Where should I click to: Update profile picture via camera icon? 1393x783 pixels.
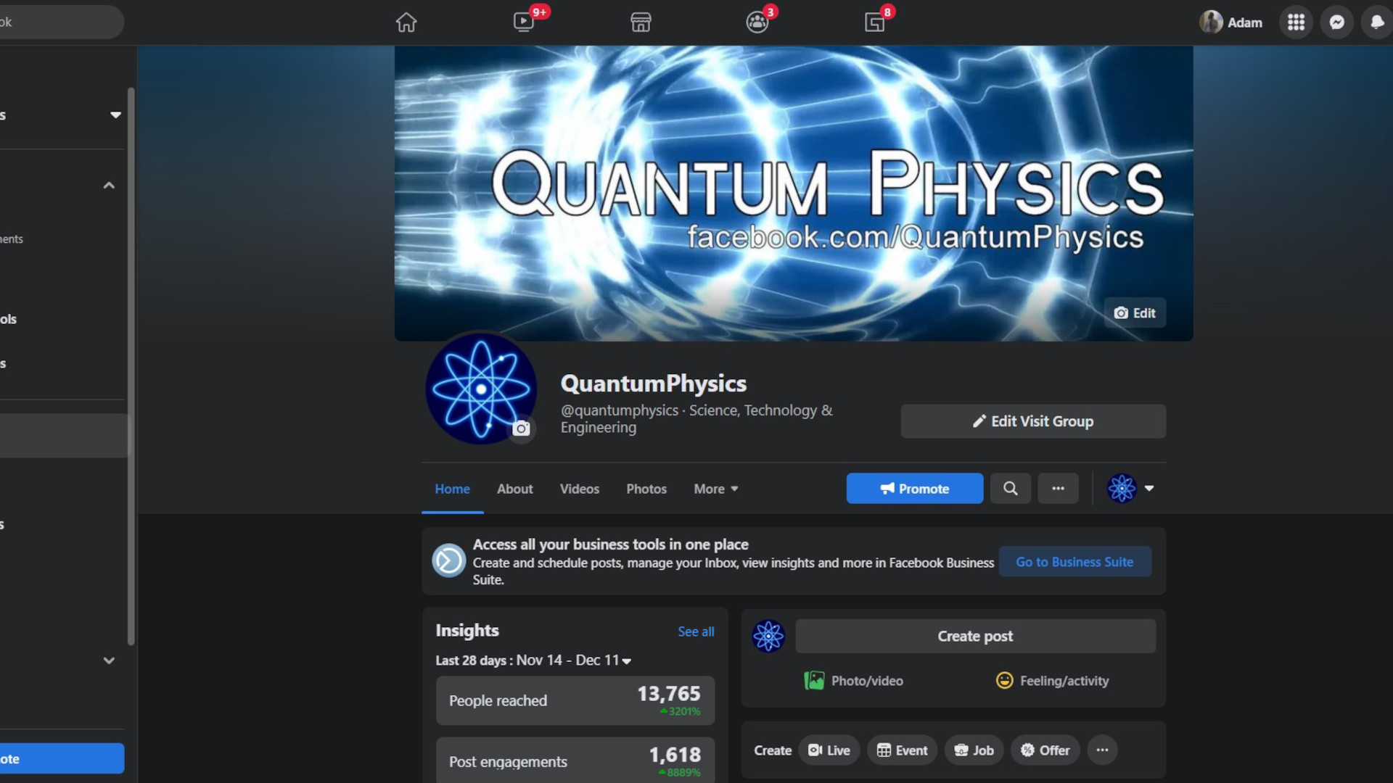point(521,428)
